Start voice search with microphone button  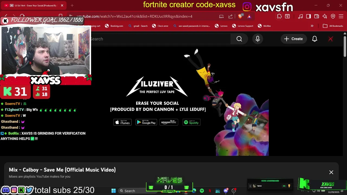click(x=258, y=39)
